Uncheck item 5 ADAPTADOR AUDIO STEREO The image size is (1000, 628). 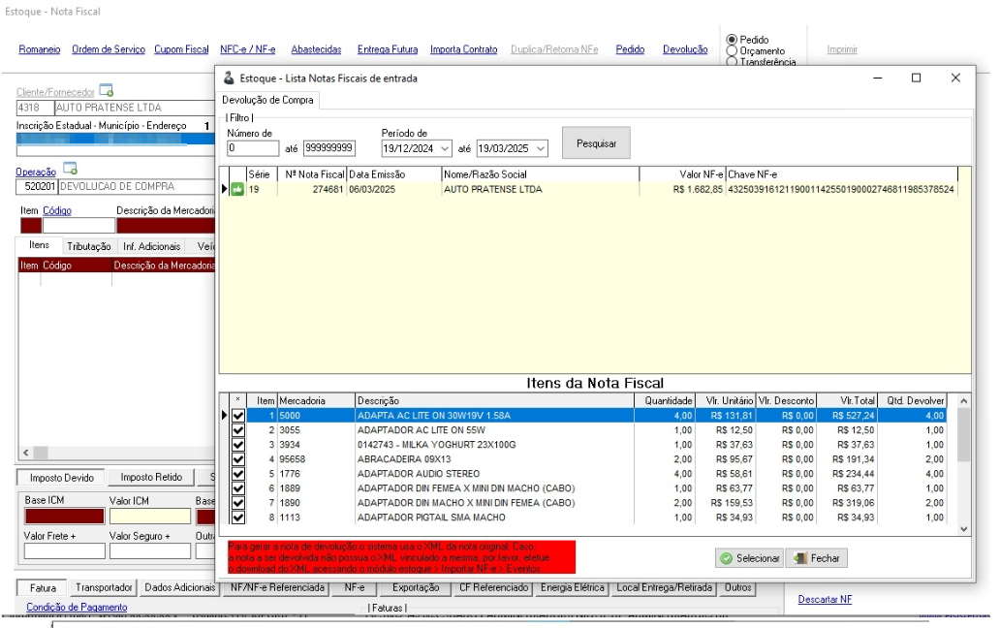(x=237, y=474)
